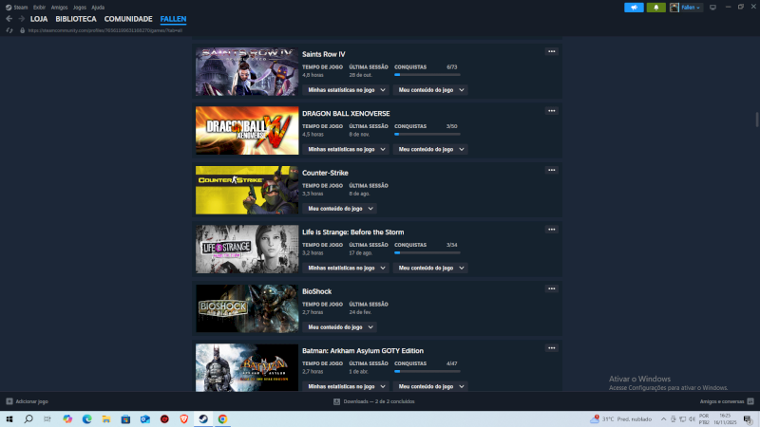This screenshot has width=760, height=427.
Task: Open the Windows Start menu
Action: coord(9,419)
